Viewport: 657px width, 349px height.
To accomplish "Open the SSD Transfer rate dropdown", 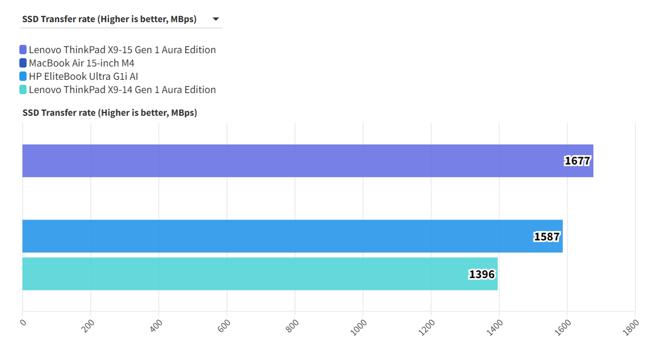I will (x=109, y=19).
